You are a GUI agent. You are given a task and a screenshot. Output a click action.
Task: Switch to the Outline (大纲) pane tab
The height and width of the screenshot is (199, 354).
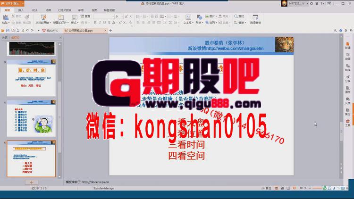pos(5,38)
